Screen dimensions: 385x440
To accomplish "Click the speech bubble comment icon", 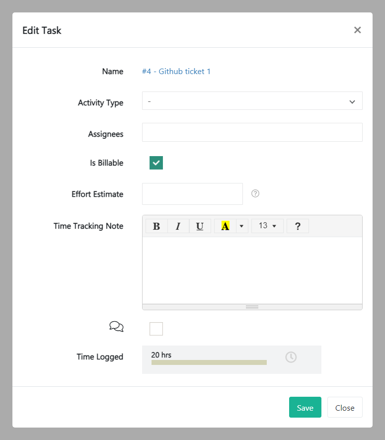I will tap(116, 327).
